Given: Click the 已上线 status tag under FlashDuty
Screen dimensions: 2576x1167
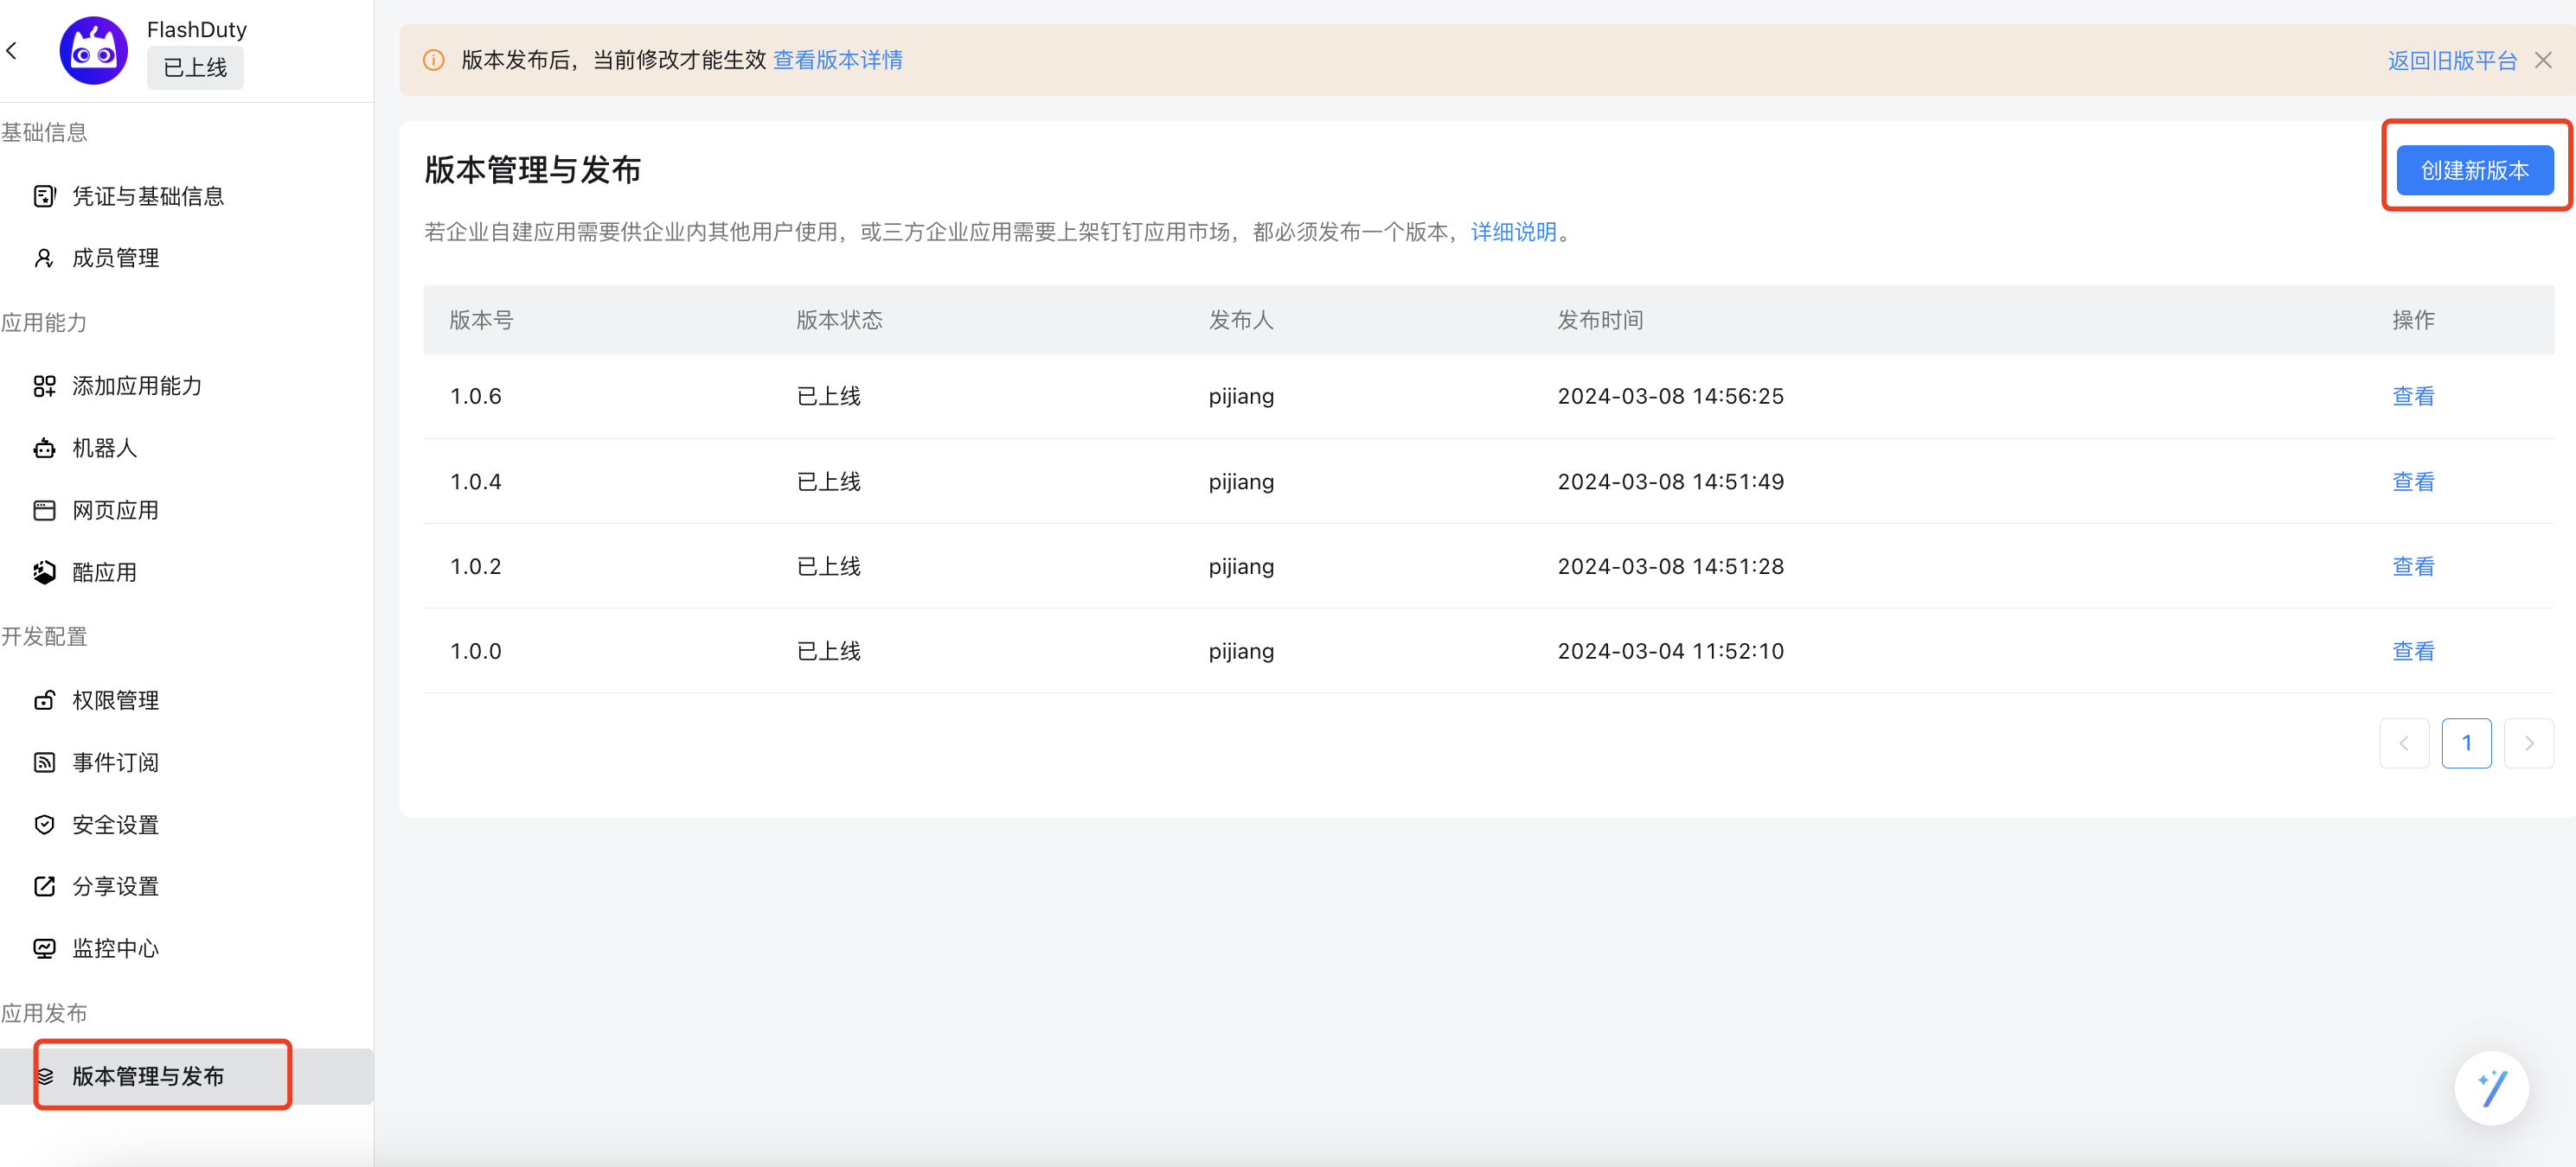Looking at the screenshot, I should click(x=195, y=68).
